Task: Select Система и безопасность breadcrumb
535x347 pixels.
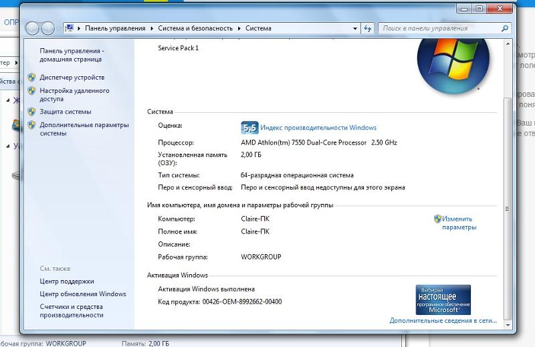Action: tap(195, 28)
